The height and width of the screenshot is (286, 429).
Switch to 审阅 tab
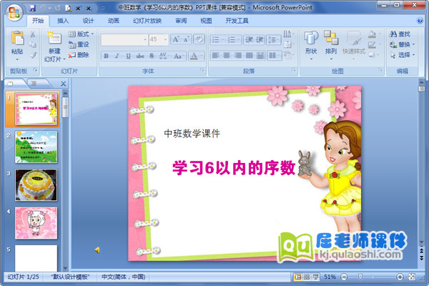click(x=181, y=21)
